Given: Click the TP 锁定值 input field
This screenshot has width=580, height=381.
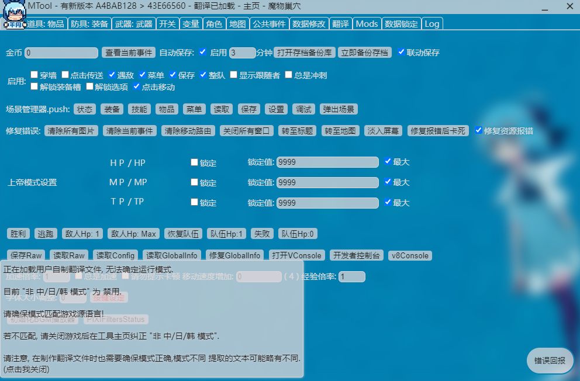Looking at the screenshot, I should [327, 203].
